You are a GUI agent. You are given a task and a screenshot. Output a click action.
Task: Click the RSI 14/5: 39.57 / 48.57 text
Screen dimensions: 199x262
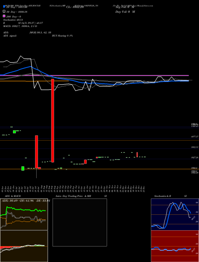[x=23, y=23]
